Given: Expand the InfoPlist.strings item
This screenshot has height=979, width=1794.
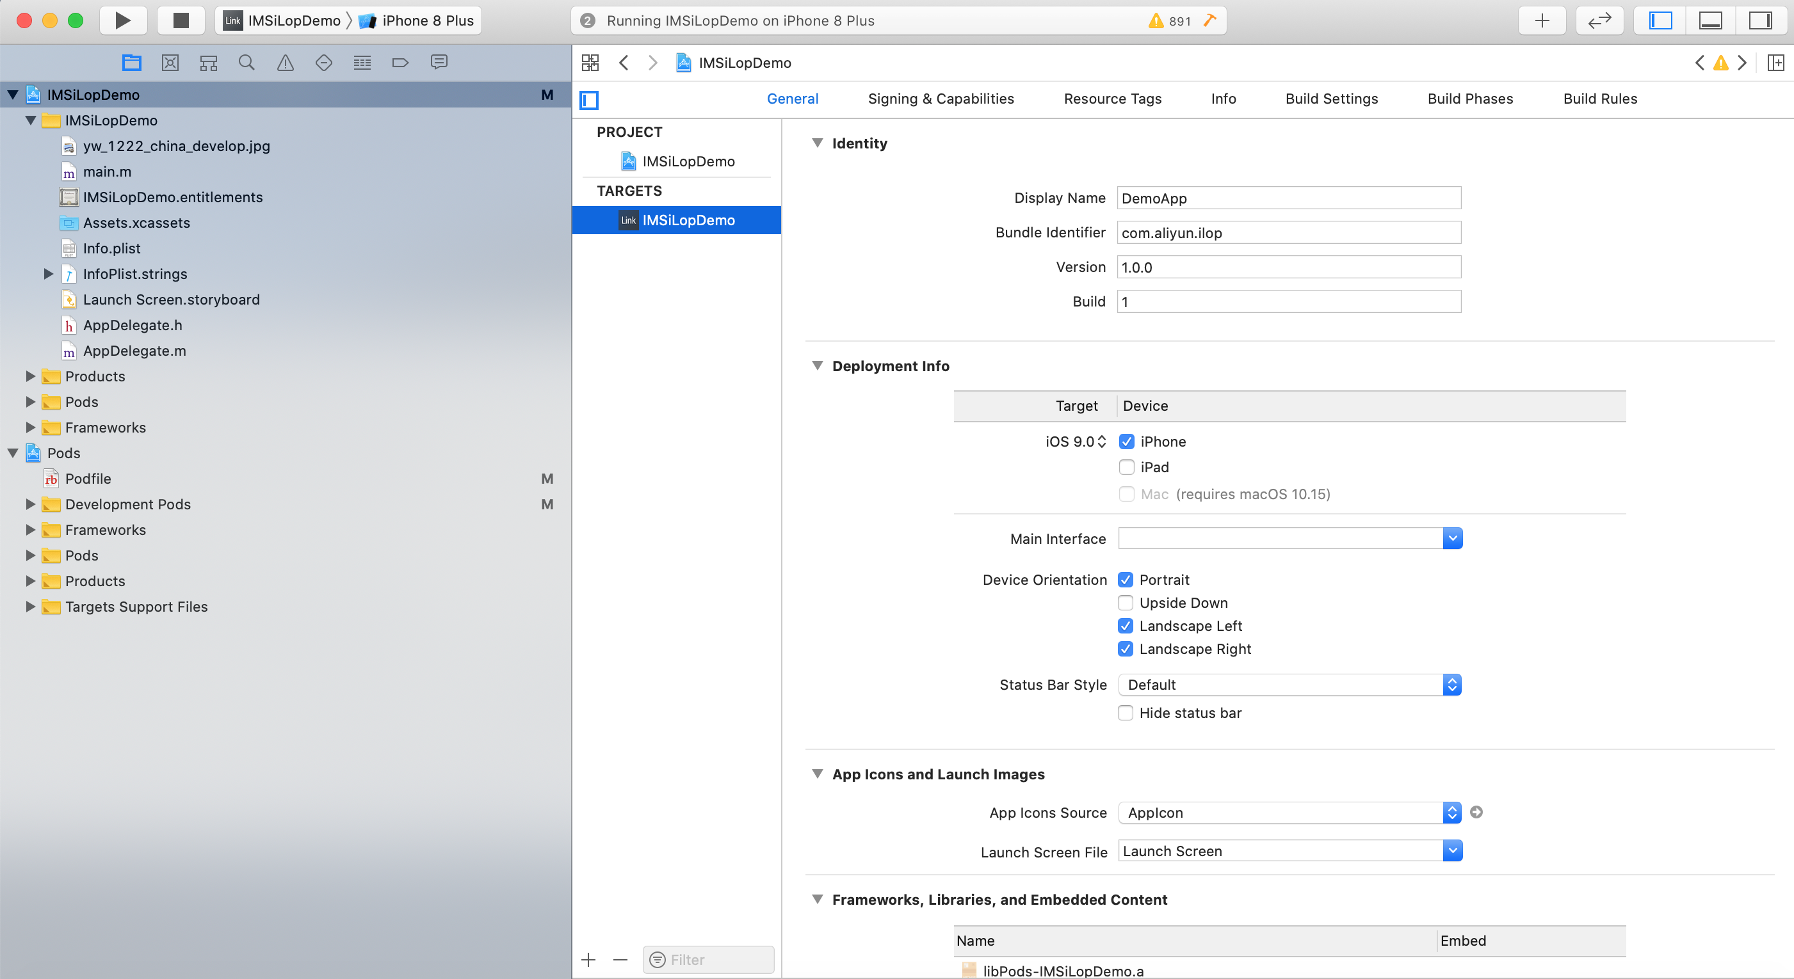Looking at the screenshot, I should coord(48,273).
